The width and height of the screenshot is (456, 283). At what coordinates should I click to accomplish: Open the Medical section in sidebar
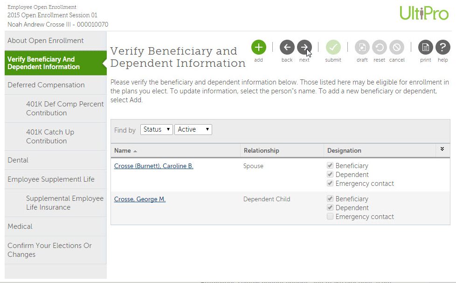pos(20,226)
